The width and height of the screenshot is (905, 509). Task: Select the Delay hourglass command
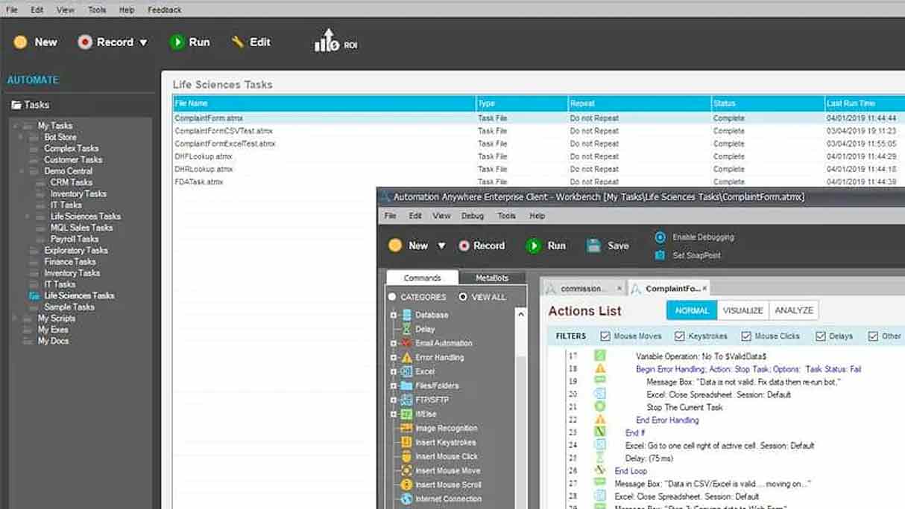click(x=406, y=329)
